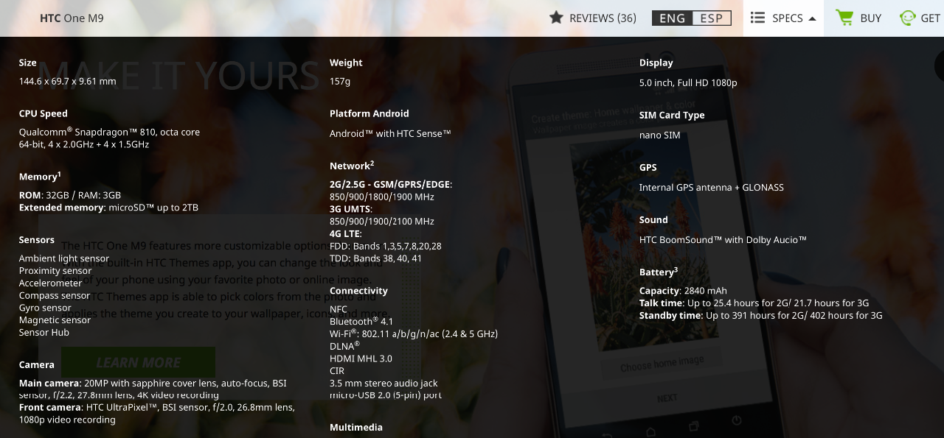Click the Extended memory microSD line

108,208
